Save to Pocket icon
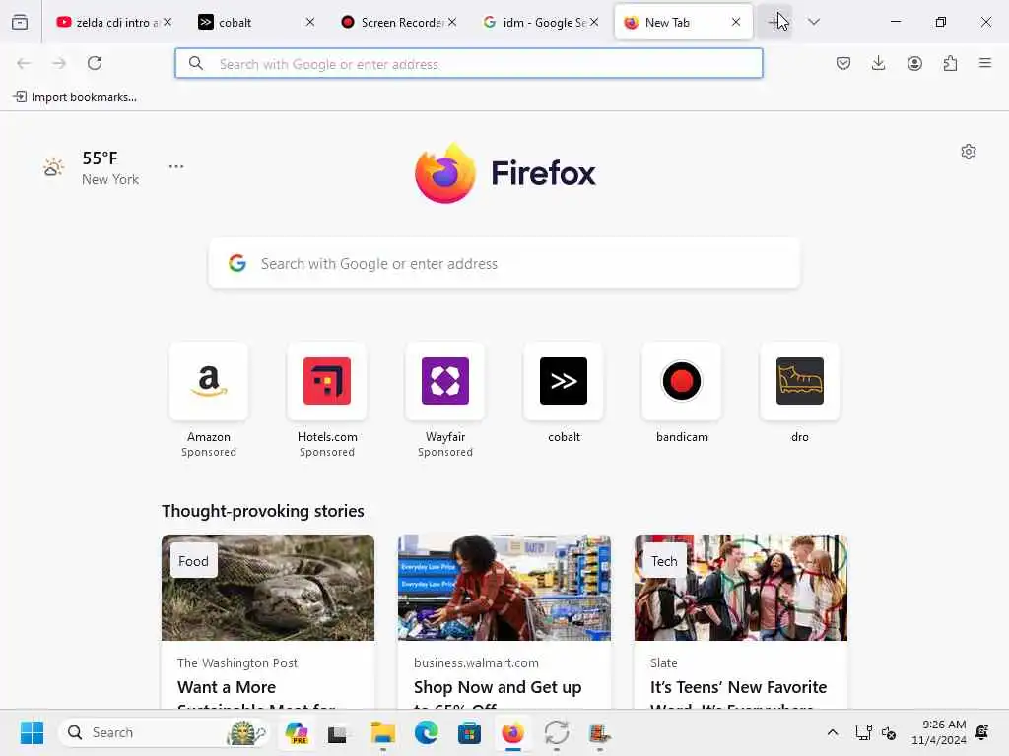Image resolution: width=1009 pixels, height=756 pixels. (x=843, y=63)
